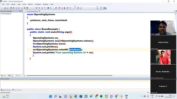Click the Copy toolbar icon

pyautogui.click(x=25, y=8)
